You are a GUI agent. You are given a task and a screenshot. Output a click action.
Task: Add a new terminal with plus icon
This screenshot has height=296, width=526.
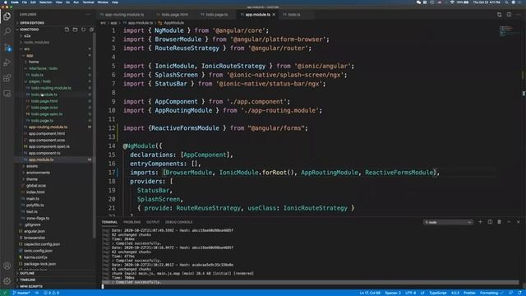(x=480, y=222)
